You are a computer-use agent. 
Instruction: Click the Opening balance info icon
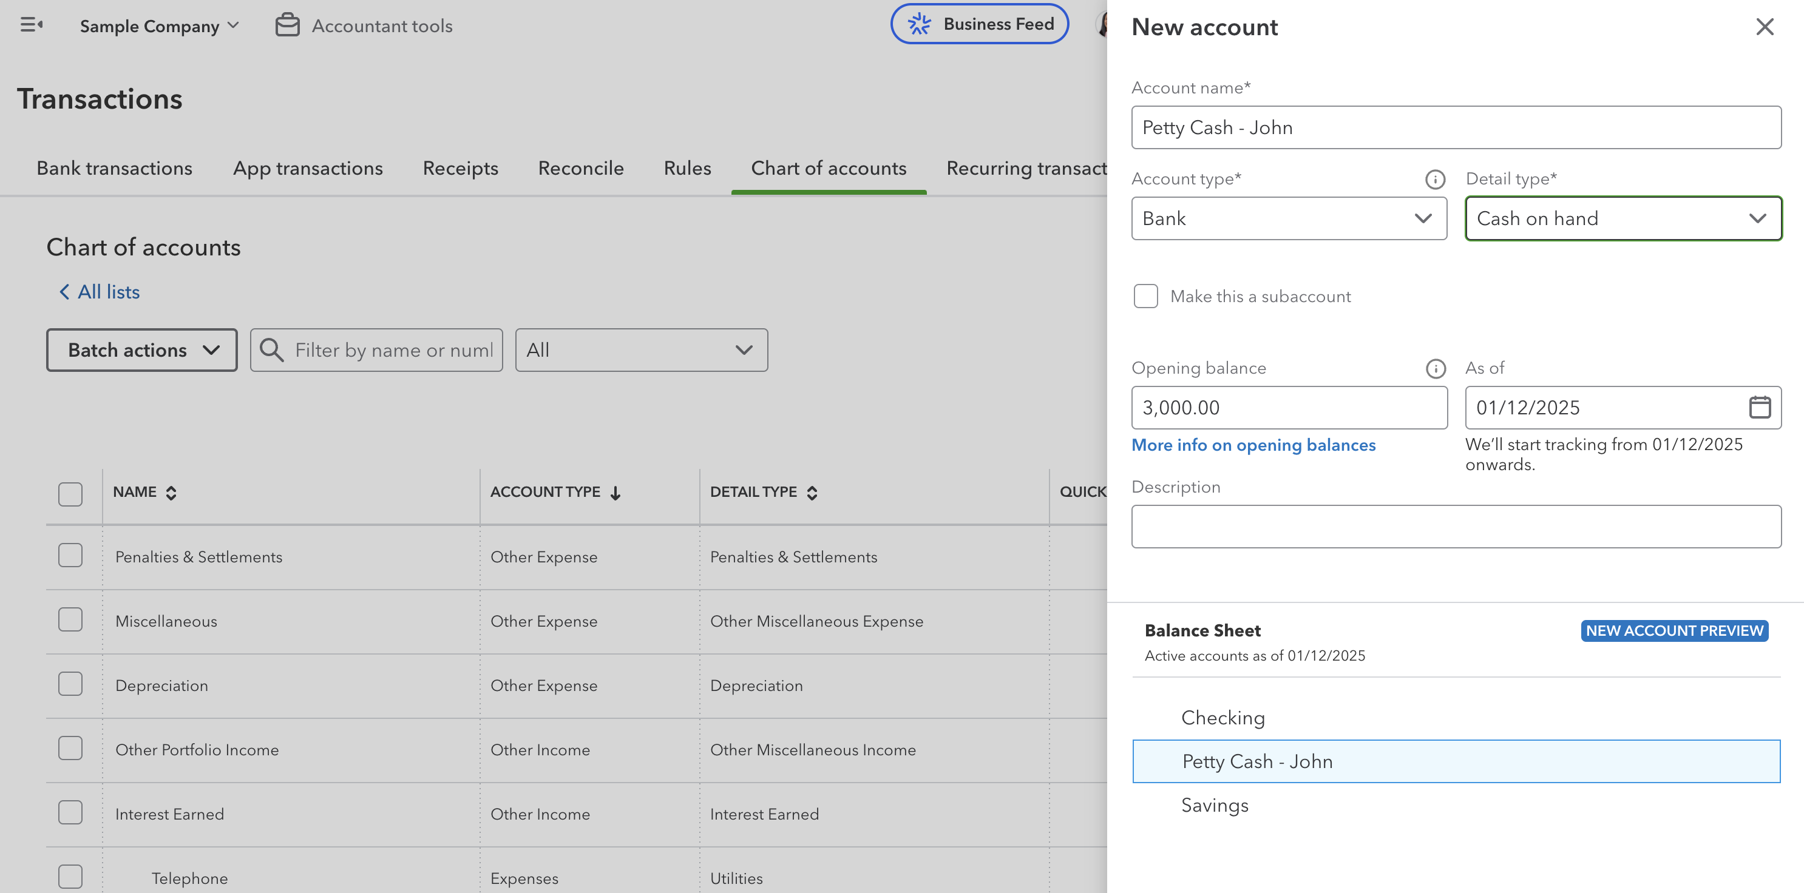[1435, 369]
